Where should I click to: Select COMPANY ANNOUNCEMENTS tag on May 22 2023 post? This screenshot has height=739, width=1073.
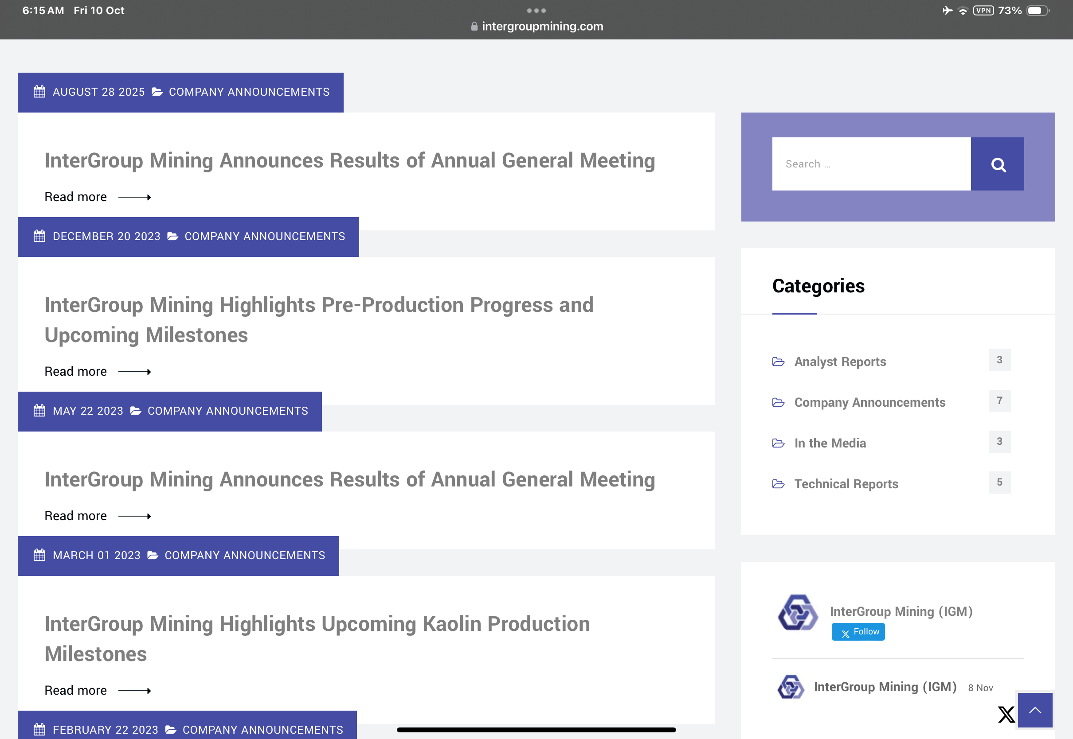coord(227,411)
